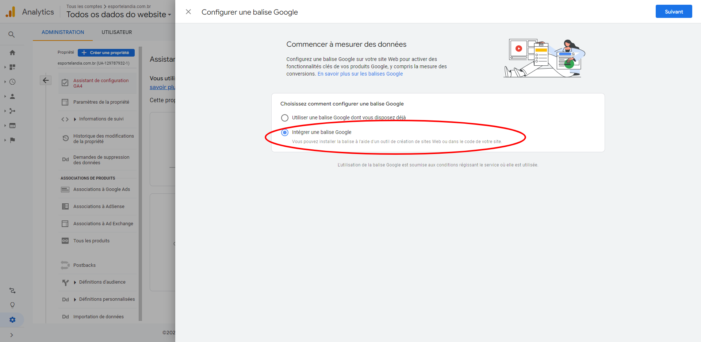The width and height of the screenshot is (701, 342).
Task: Click the Discover lightbulb icon
Action: tap(12, 305)
